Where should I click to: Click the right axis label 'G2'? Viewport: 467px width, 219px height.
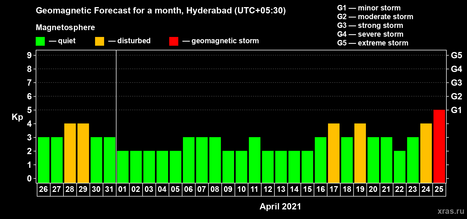(456, 96)
